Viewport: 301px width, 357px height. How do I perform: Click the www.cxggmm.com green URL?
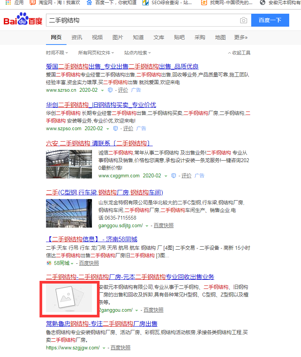(x=119, y=176)
